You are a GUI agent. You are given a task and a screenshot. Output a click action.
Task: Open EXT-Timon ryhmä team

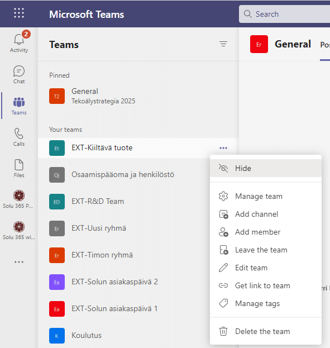click(125, 255)
